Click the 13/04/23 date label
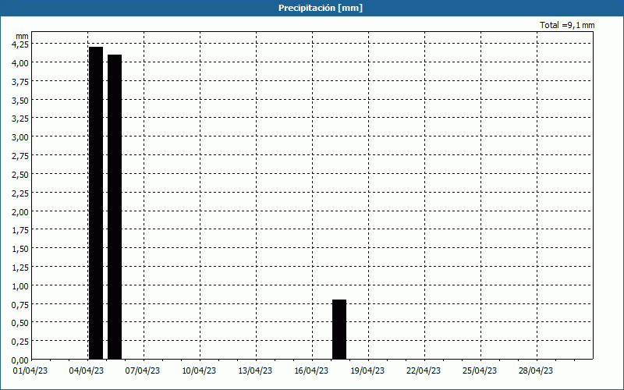Screen dimensions: 624x390 point(255,370)
